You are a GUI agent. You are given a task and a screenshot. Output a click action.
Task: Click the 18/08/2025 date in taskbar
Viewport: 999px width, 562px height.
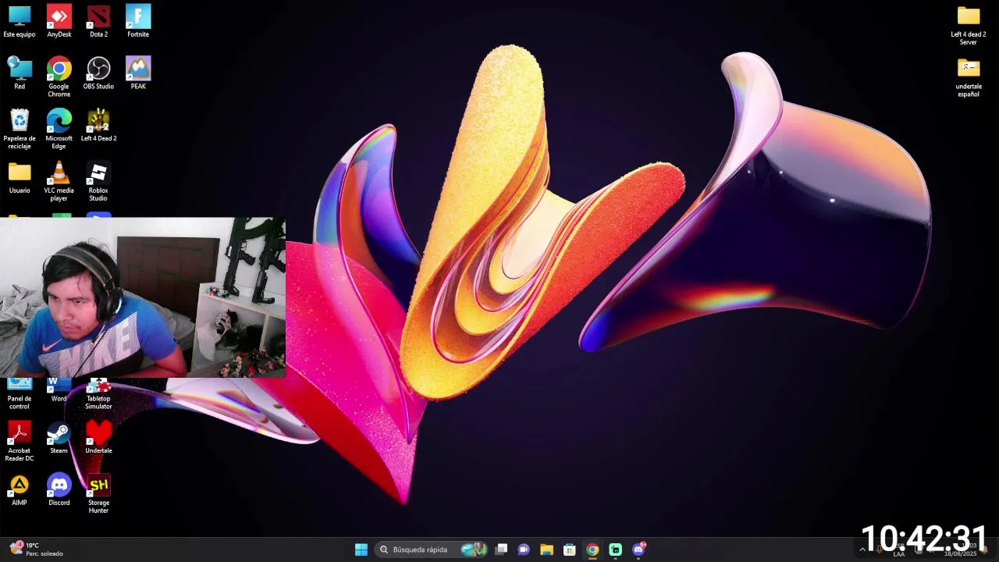click(960, 553)
